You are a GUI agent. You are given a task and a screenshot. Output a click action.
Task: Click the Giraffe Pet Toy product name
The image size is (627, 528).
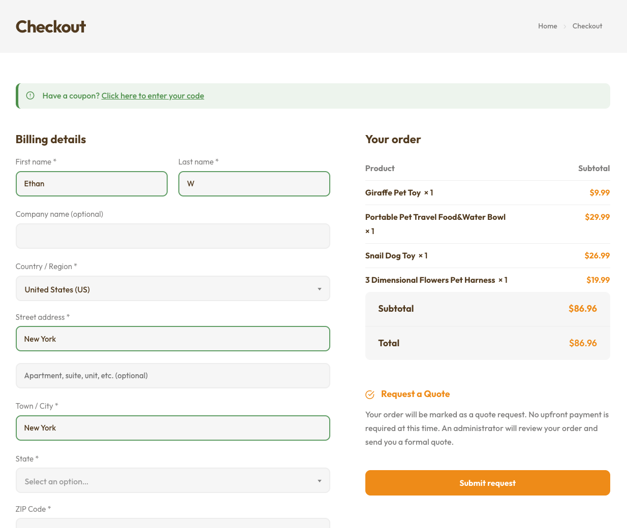[393, 193]
